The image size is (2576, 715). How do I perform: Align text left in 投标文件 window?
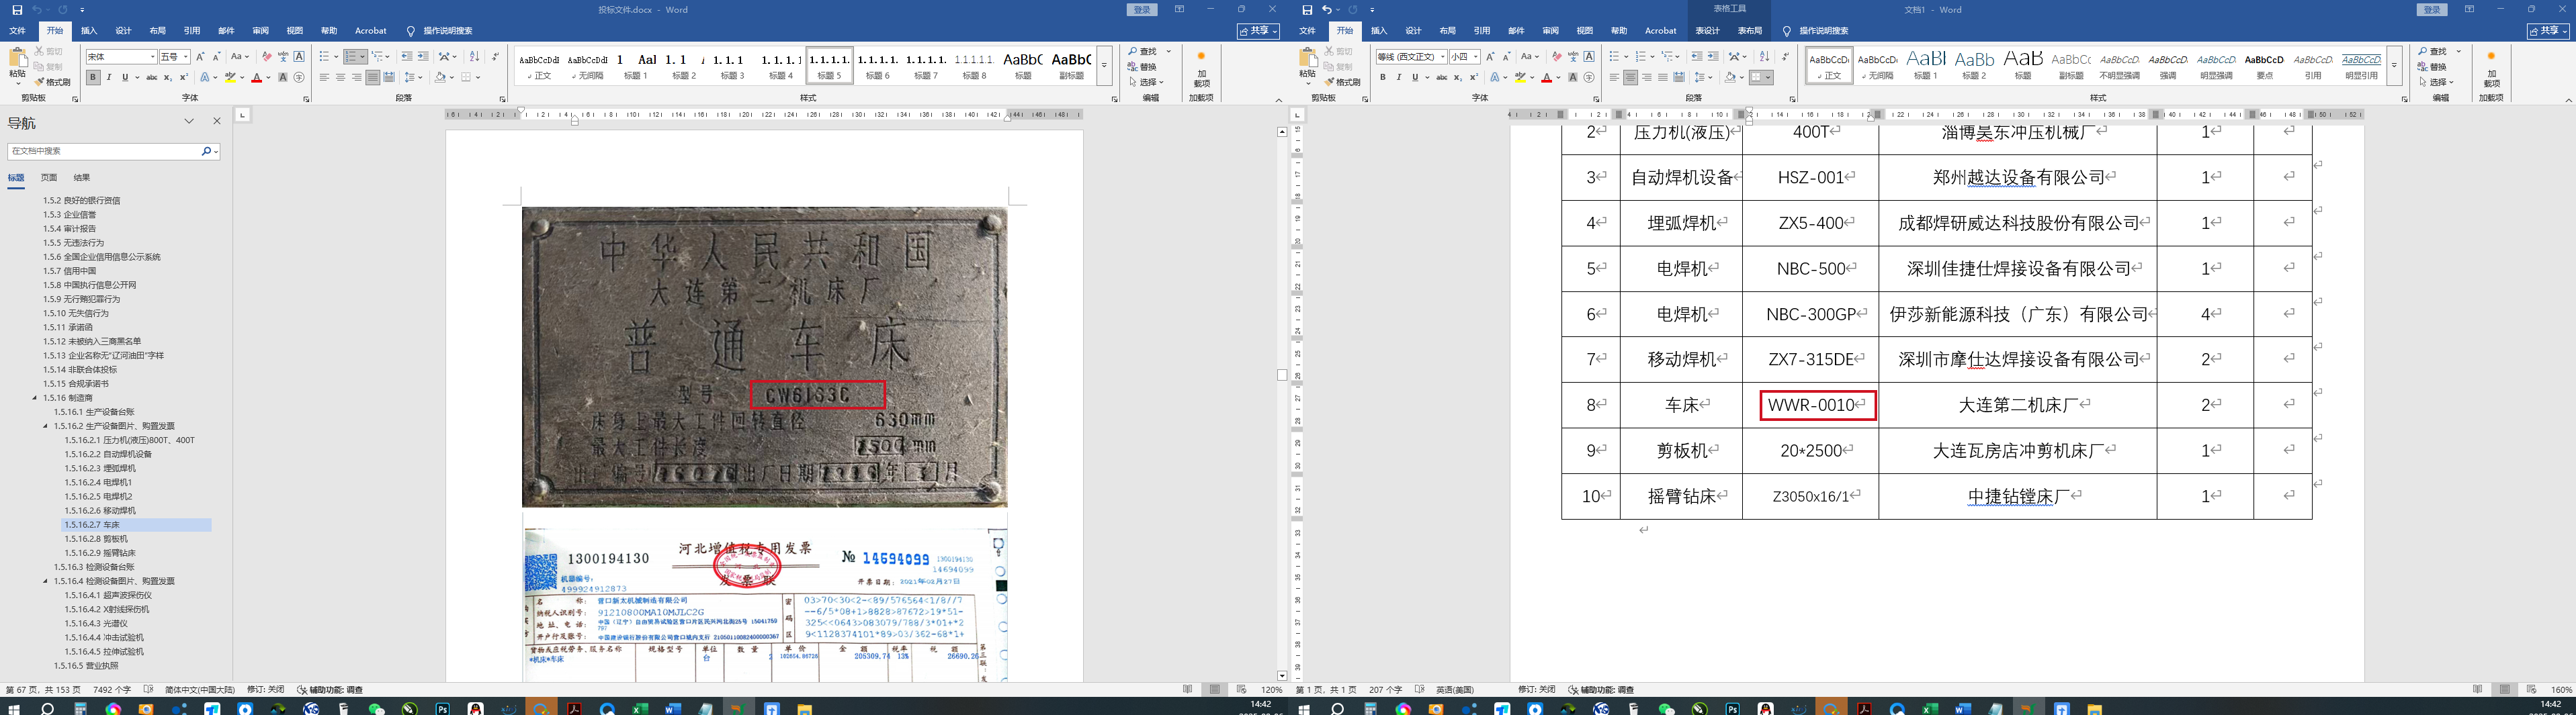324,77
